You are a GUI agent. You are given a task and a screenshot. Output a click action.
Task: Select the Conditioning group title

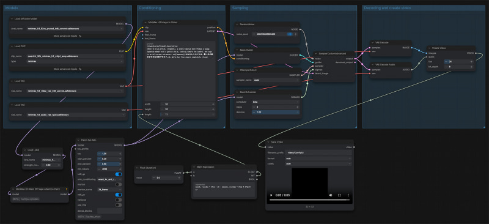(x=150, y=8)
